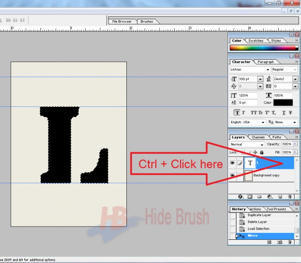Click Create New Layer icon
301x263 pixels.
pos(280,196)
